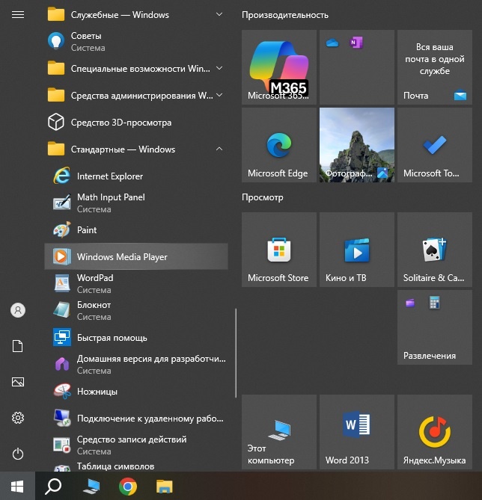Open Pictures from the Start sidebar
This screenshot has width=482, height=500.
point(18,382)
